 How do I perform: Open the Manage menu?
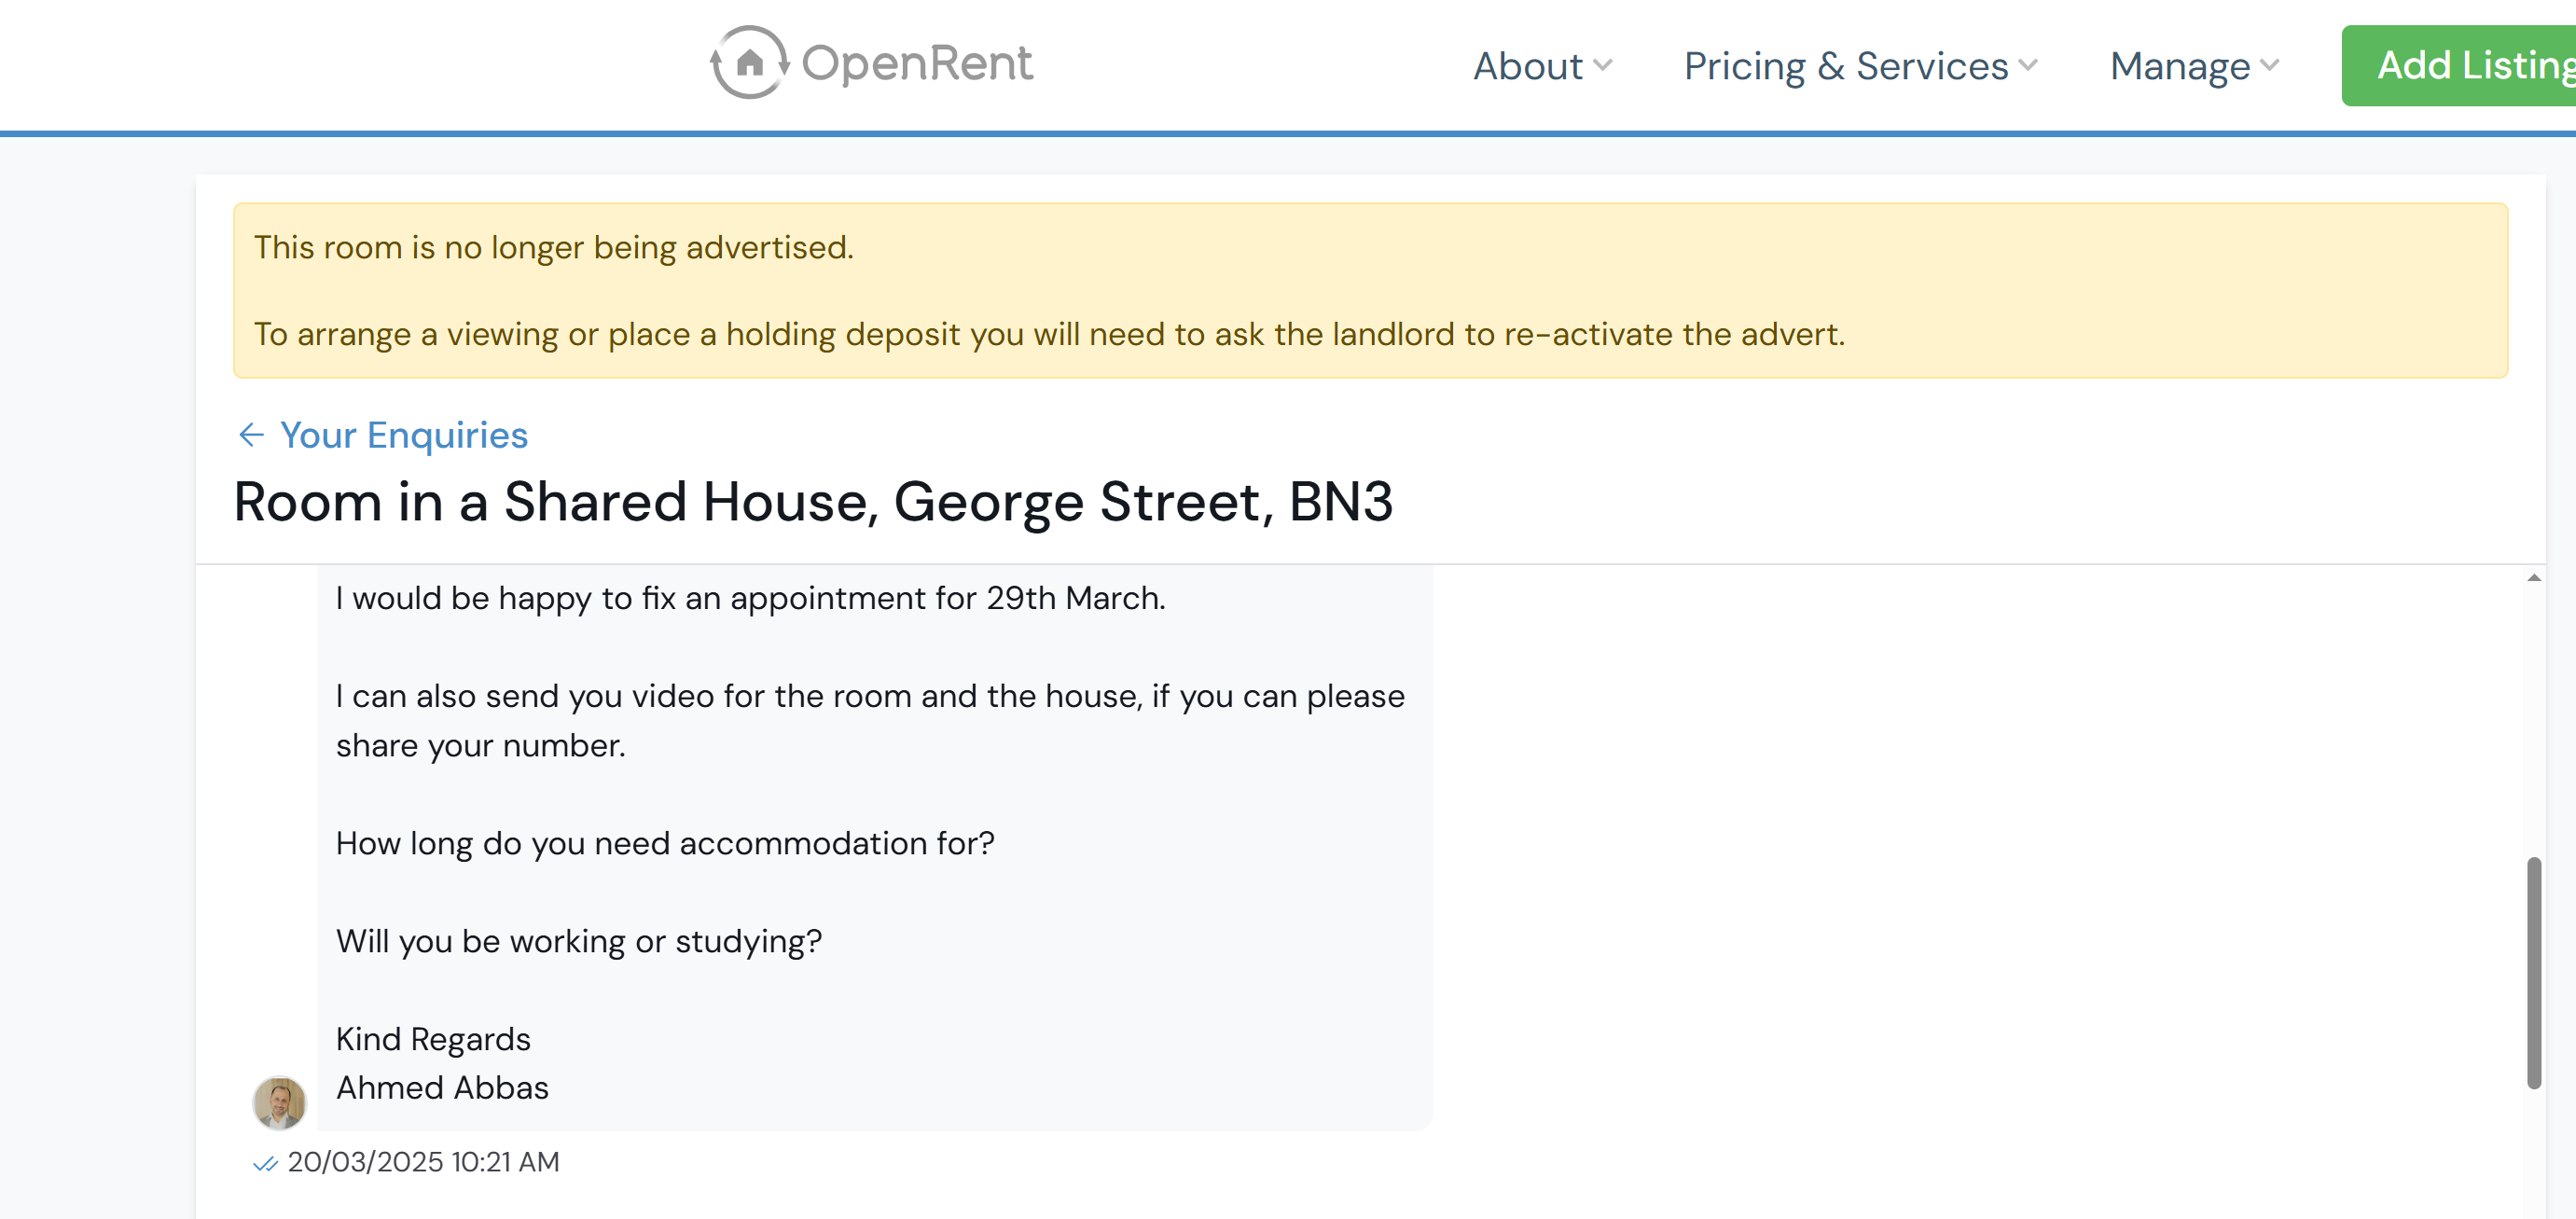pyautogui.click(x=2179, y=66)
